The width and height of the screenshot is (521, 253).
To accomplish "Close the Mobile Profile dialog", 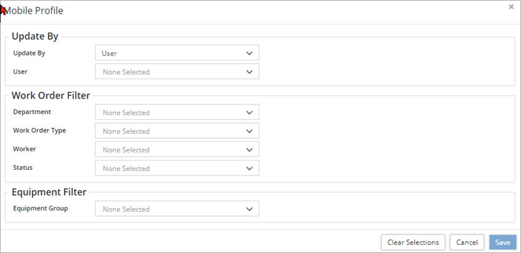I will point(512,6).
